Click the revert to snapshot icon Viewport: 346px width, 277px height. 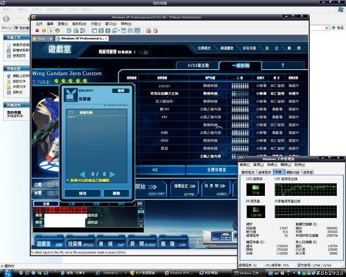coord(76,30)
